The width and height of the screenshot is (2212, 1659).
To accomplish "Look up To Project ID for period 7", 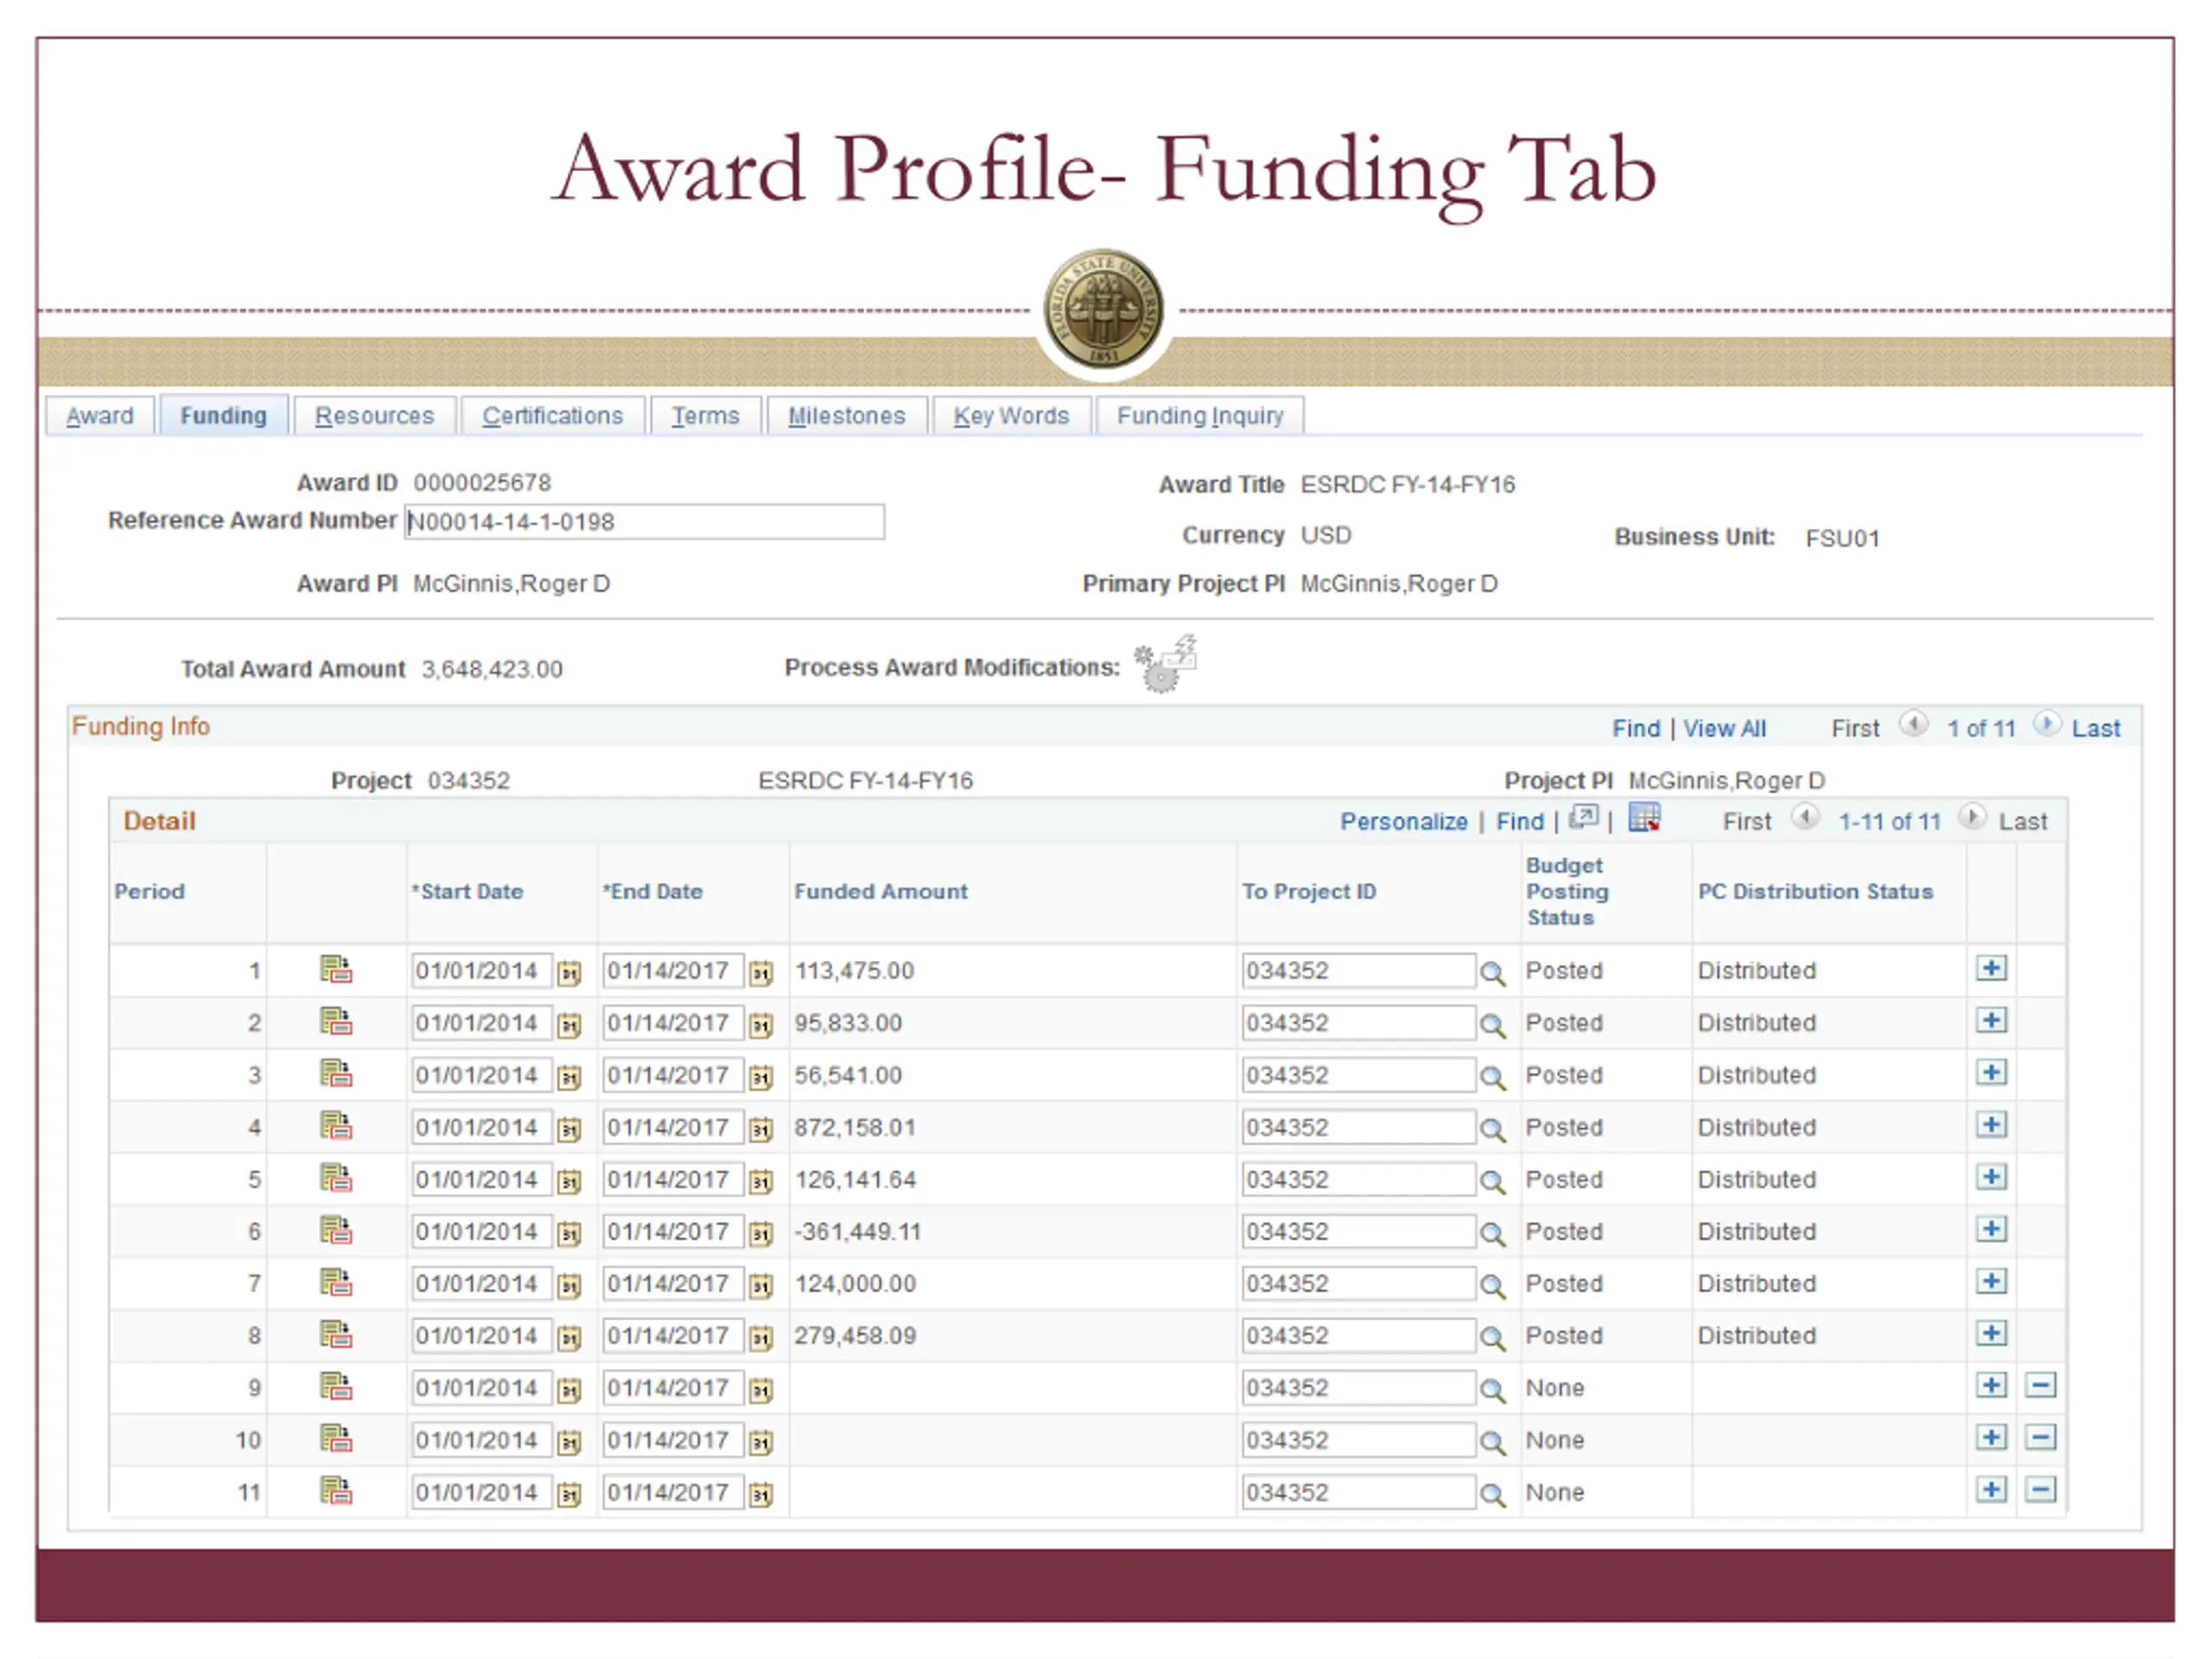I will click(x=1492, y=1286).
